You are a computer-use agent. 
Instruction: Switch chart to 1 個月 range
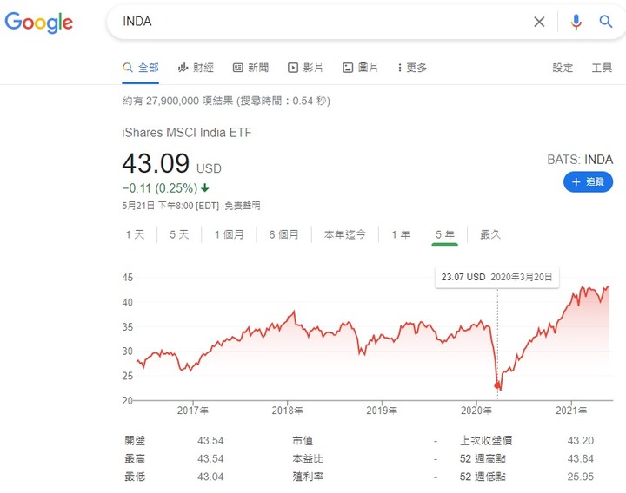click(x=229, y=234)
